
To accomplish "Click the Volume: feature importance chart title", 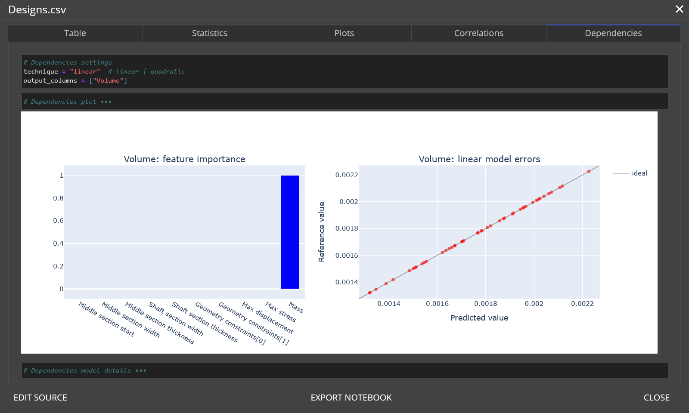I will (184, 159).
